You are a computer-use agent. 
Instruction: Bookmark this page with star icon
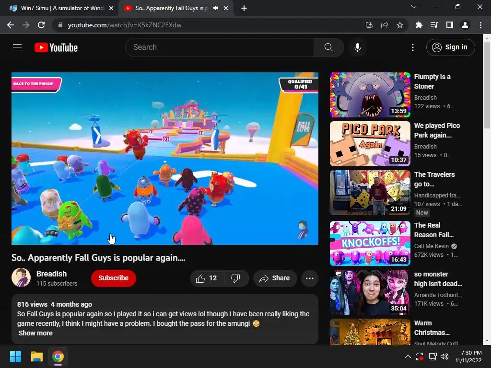[400, 25]
